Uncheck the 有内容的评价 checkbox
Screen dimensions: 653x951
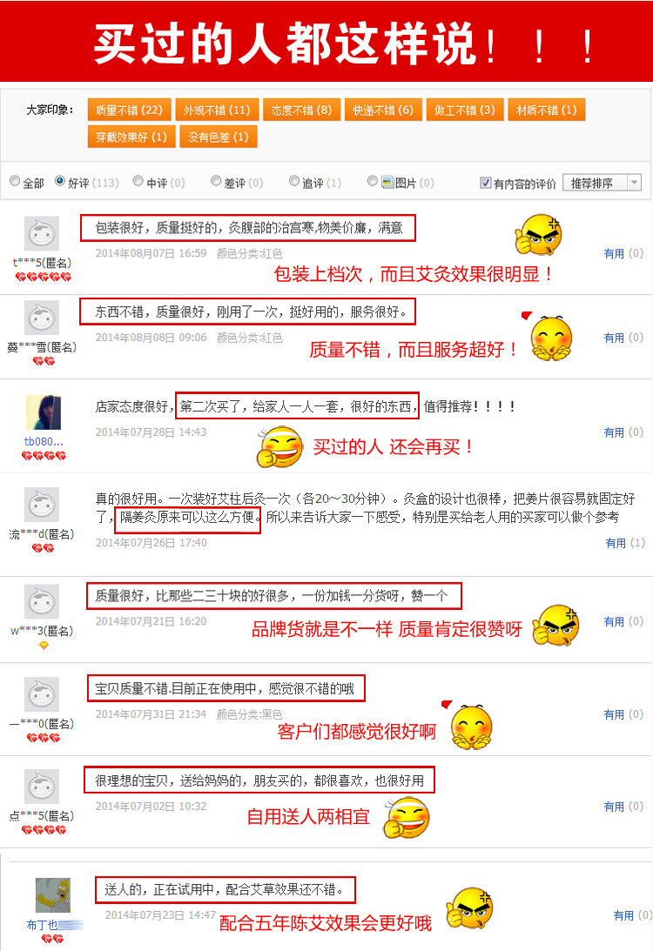[x=486, y=183]
